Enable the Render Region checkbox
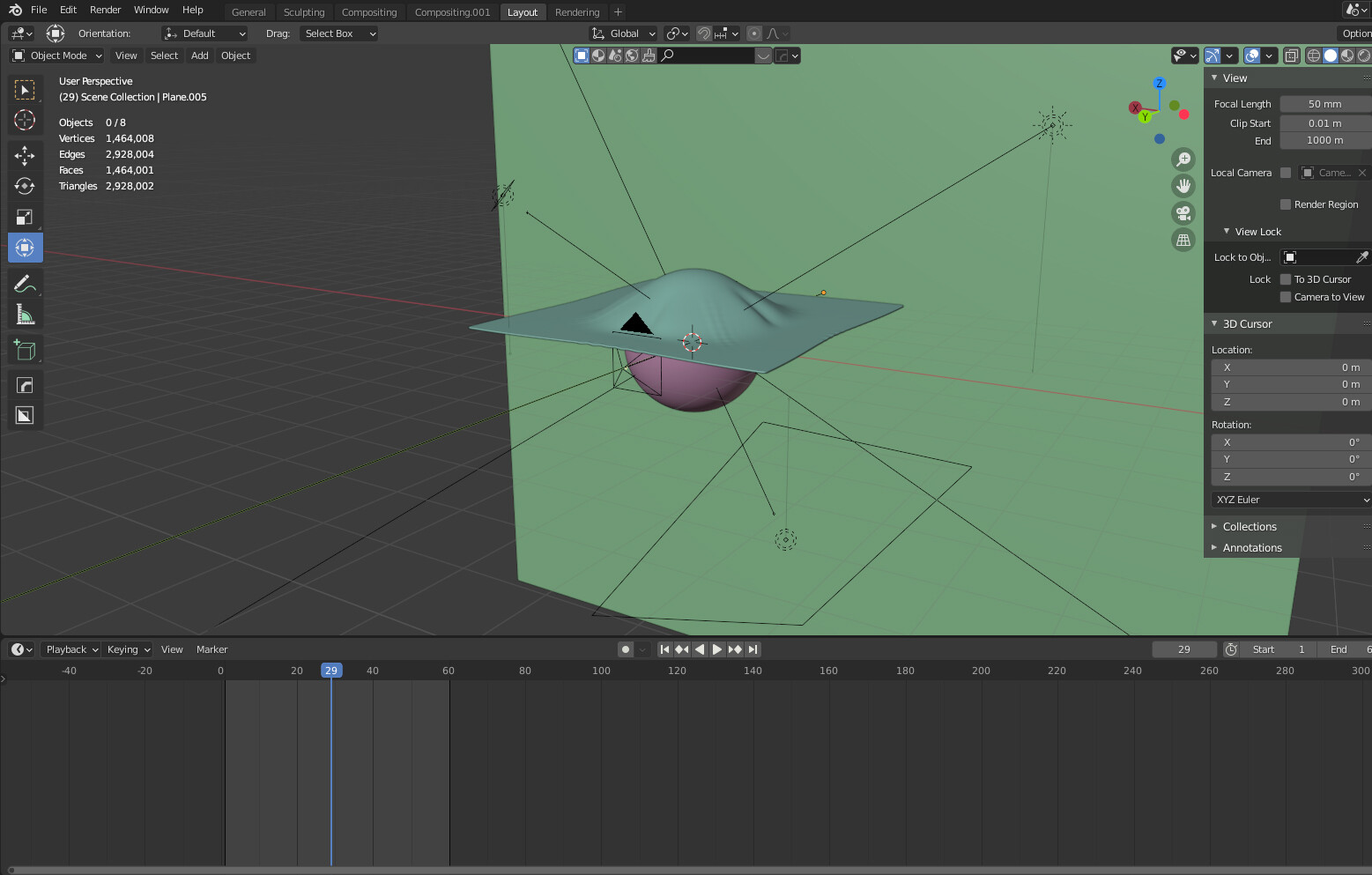 click(1286, 204)
